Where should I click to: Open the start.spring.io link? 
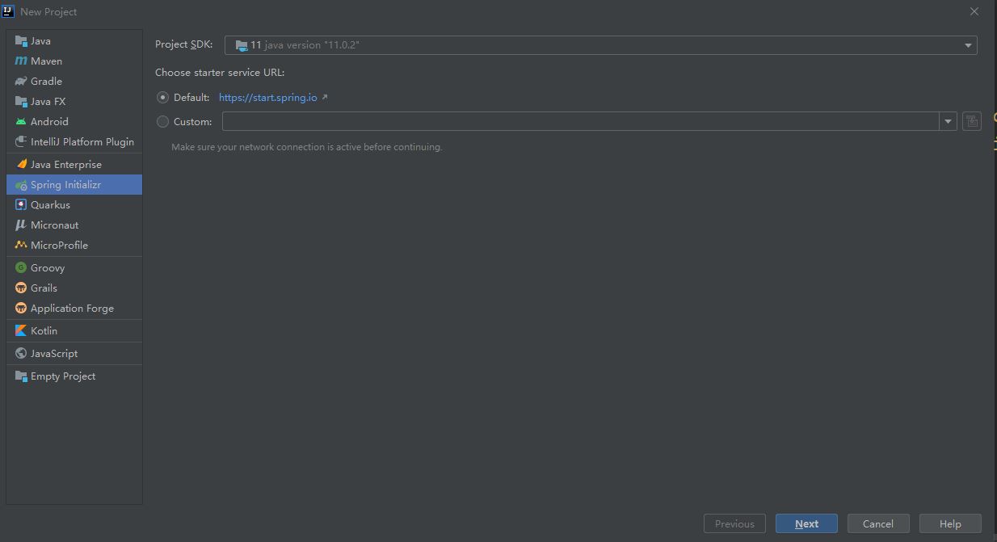(268, 97)
